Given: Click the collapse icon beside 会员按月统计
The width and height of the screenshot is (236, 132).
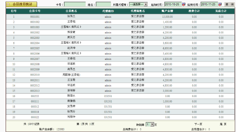Looking at the screenshot, I should [8, 4].
